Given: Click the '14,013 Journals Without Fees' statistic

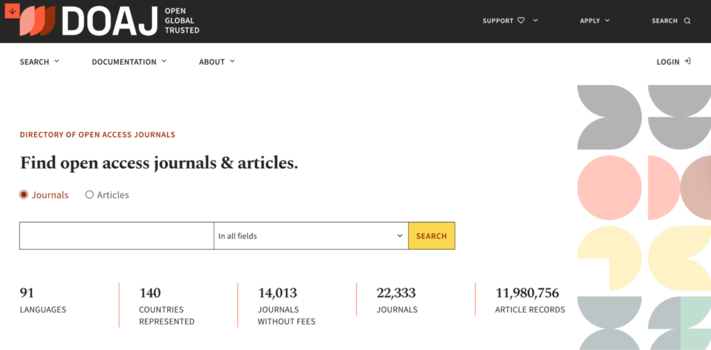Looking at the screenshot, I should tap(287, 306).
